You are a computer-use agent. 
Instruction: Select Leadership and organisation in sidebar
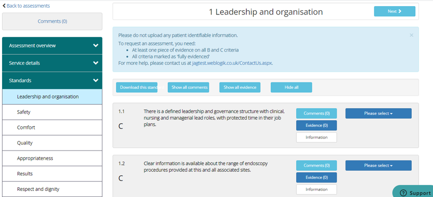tap(52, 97)
